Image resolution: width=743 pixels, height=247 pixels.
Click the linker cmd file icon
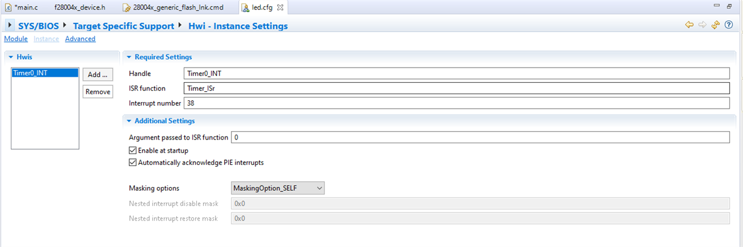[126, 7]
